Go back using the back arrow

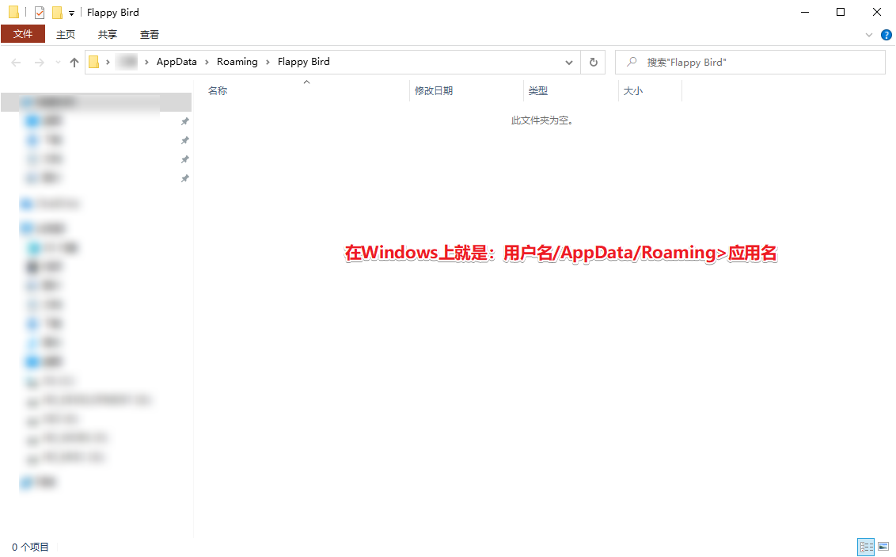(x=16, y=63)
